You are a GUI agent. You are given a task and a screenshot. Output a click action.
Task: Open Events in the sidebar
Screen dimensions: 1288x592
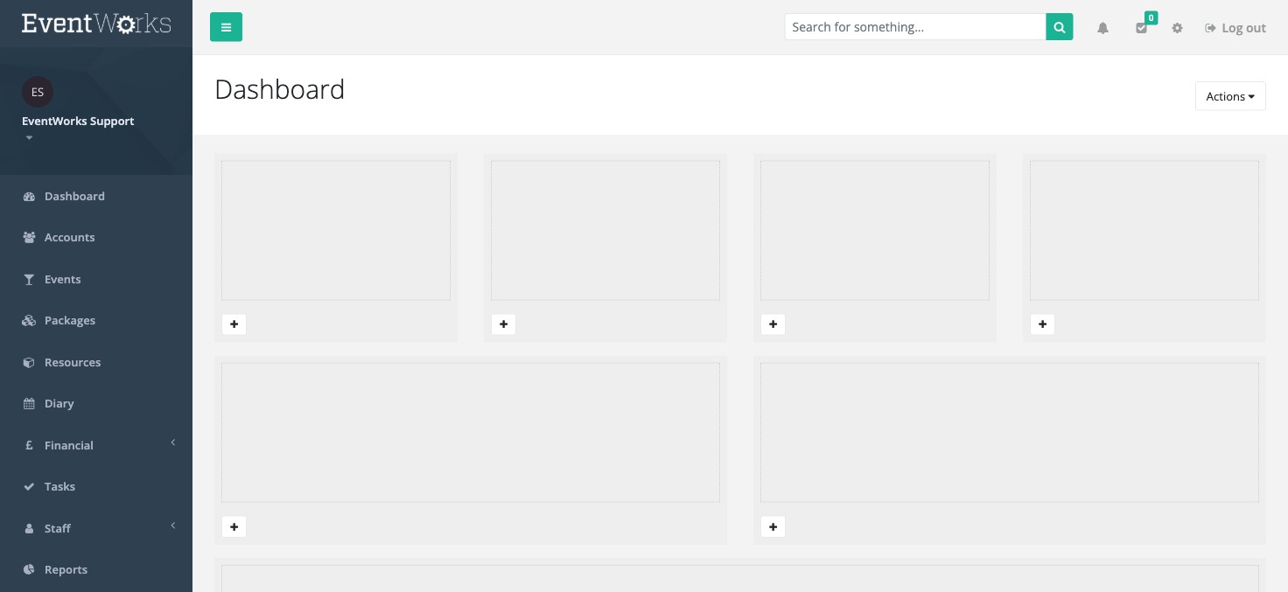(x=96, y=279)
